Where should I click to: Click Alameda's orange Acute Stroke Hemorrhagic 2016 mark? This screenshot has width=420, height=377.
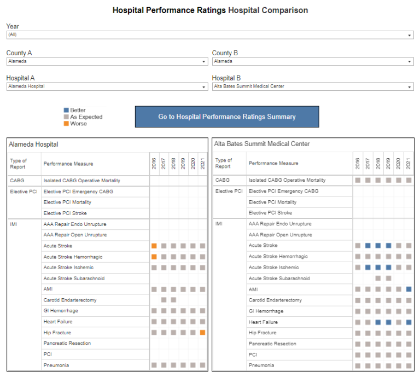pos(154,257)
